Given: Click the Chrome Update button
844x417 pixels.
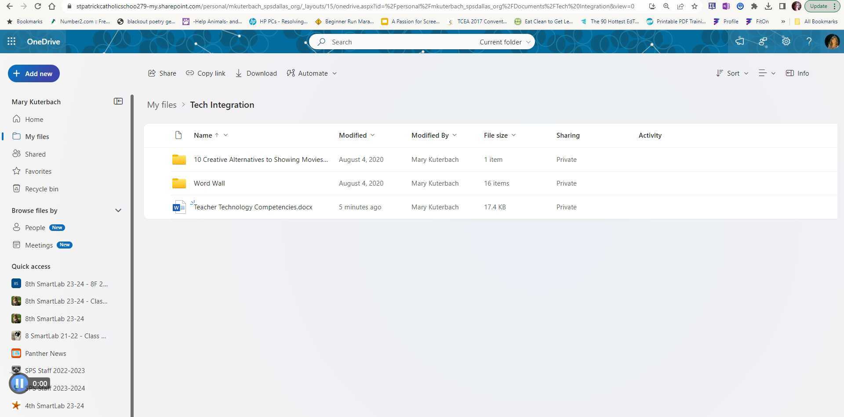Looking at the screenshot, I should tap(822, 6).
